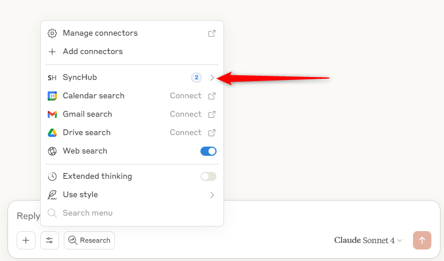The image size is (444, 261).
Task: Click the Web search globe icon
Action: (x=52, y=151)
